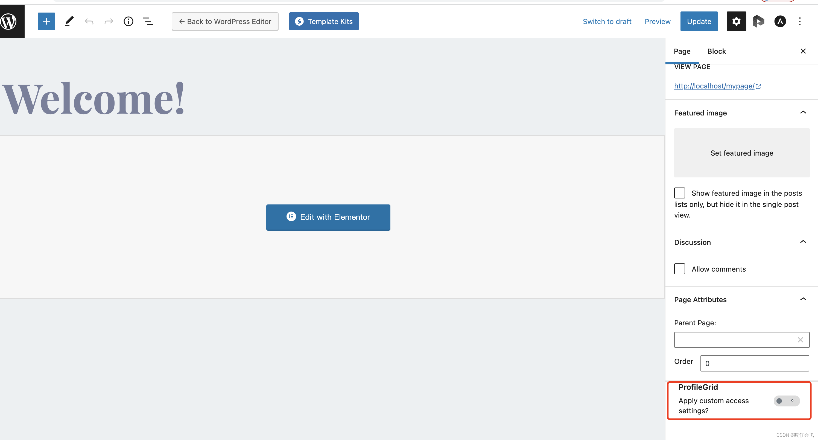Click the redo arrow icon
The image size is (818, 440).
109,22
